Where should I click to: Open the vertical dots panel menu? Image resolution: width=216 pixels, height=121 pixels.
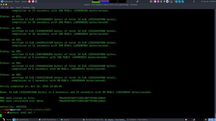pos(194,1)
